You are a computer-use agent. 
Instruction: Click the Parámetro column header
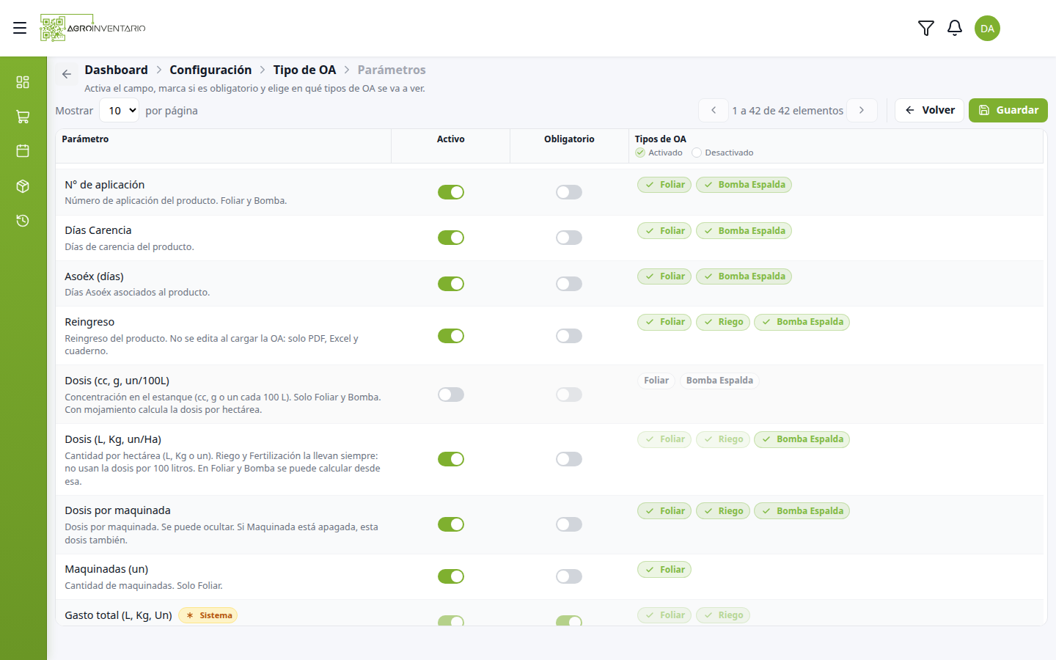(x=85, y=139)
